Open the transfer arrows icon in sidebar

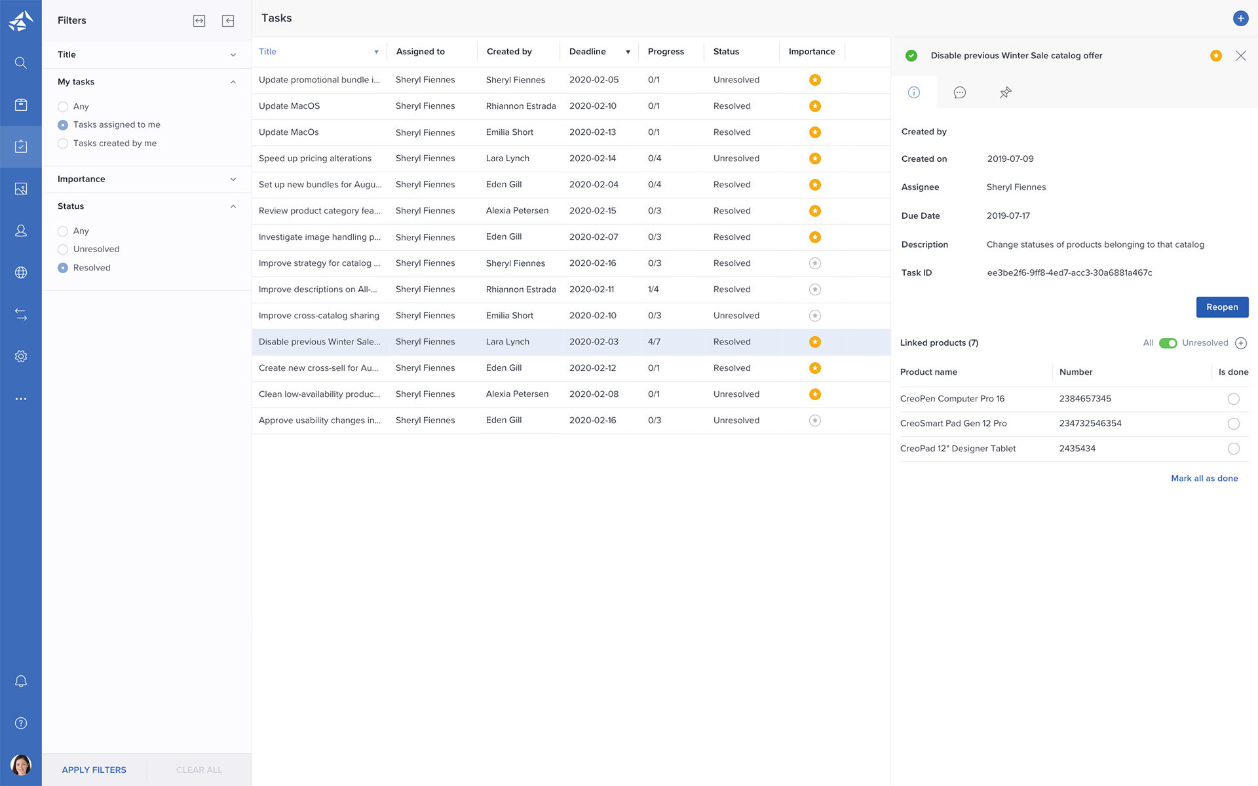click(21, 314)
